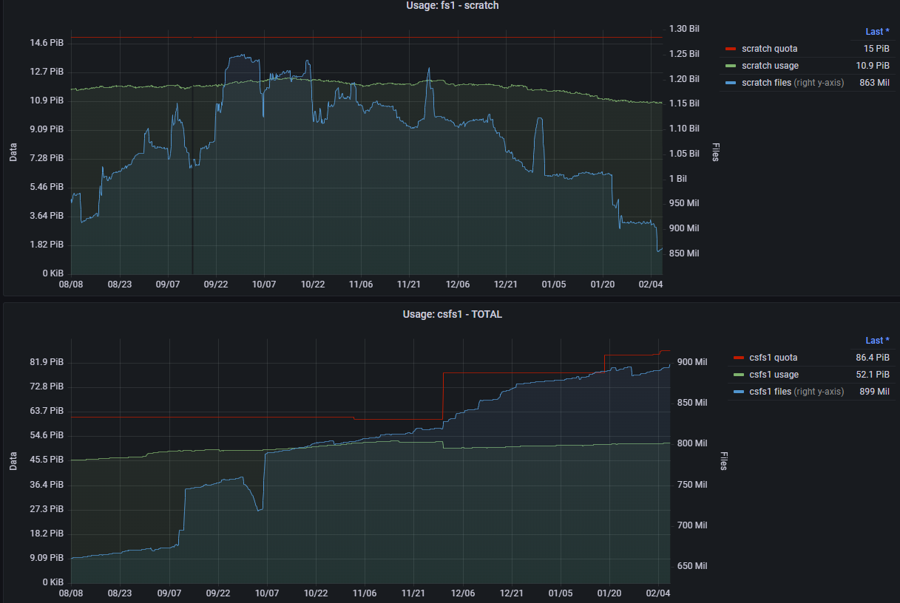Toggle the scratch files series label

(767, 83)
